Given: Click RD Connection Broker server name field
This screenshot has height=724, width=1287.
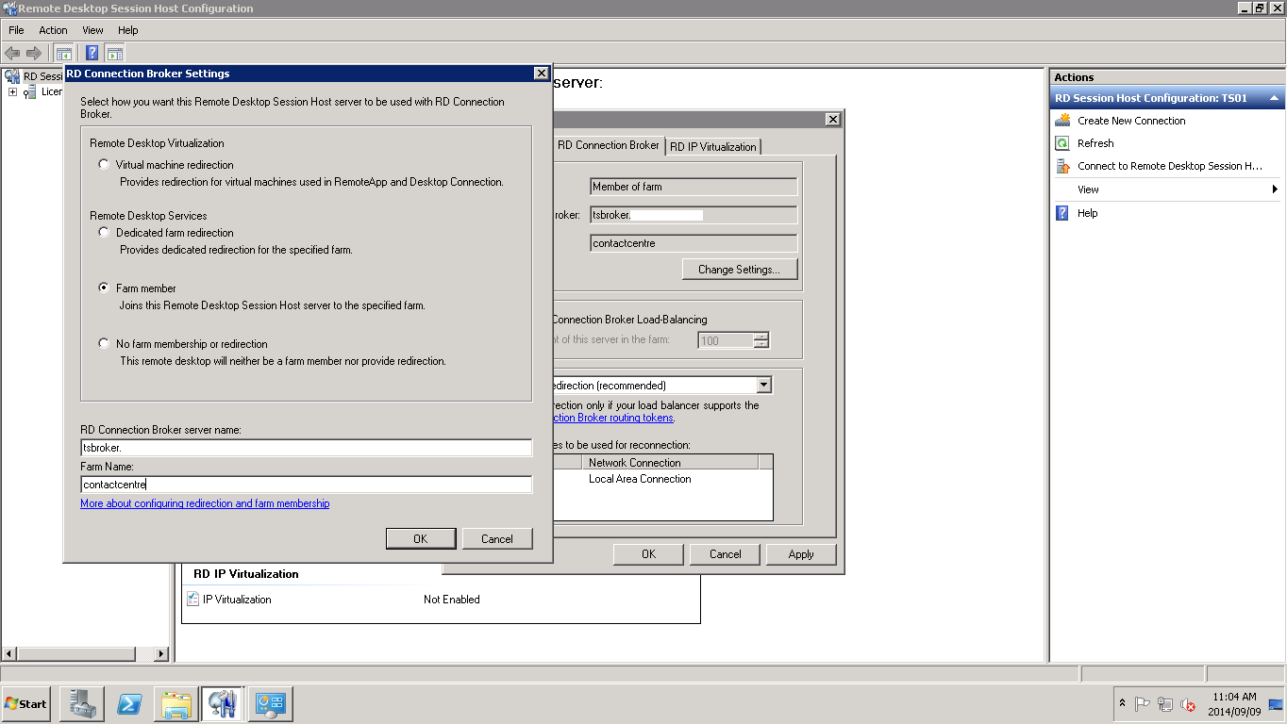Looking at the screenshot, I should pos(307,448).
